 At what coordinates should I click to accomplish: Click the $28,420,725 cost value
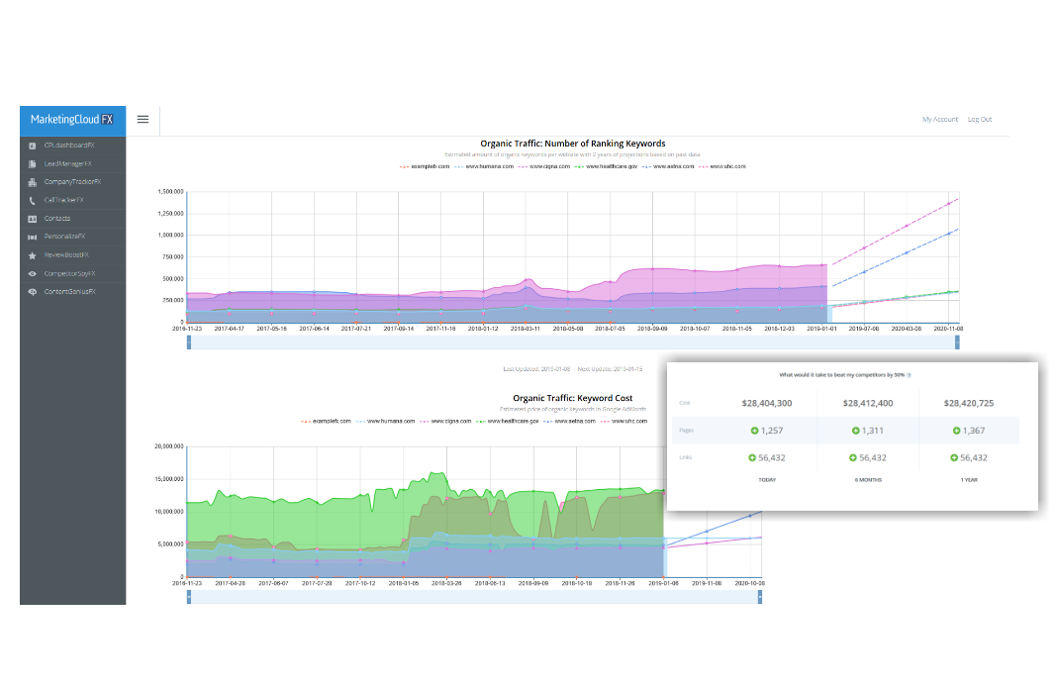969,404
